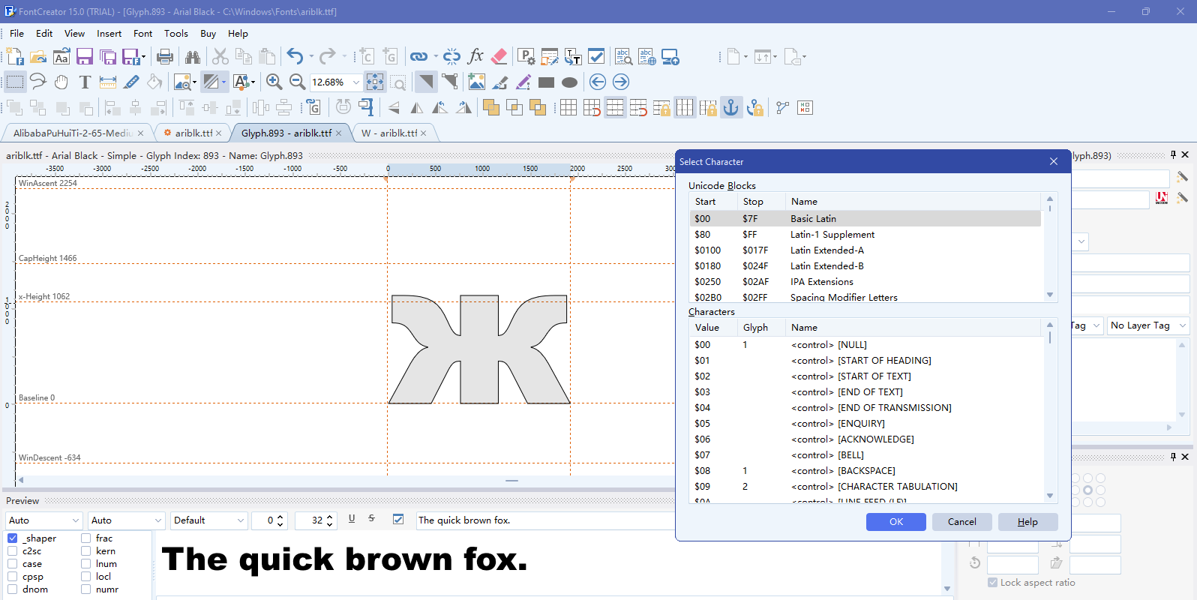Select the Latin Extended-A Unicode block
This screenshot has width=1197, height=600.
click(827, 250)
